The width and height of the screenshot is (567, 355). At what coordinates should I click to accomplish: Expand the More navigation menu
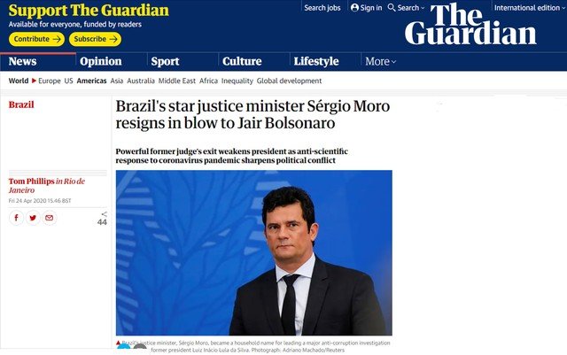tap(380, 61)
